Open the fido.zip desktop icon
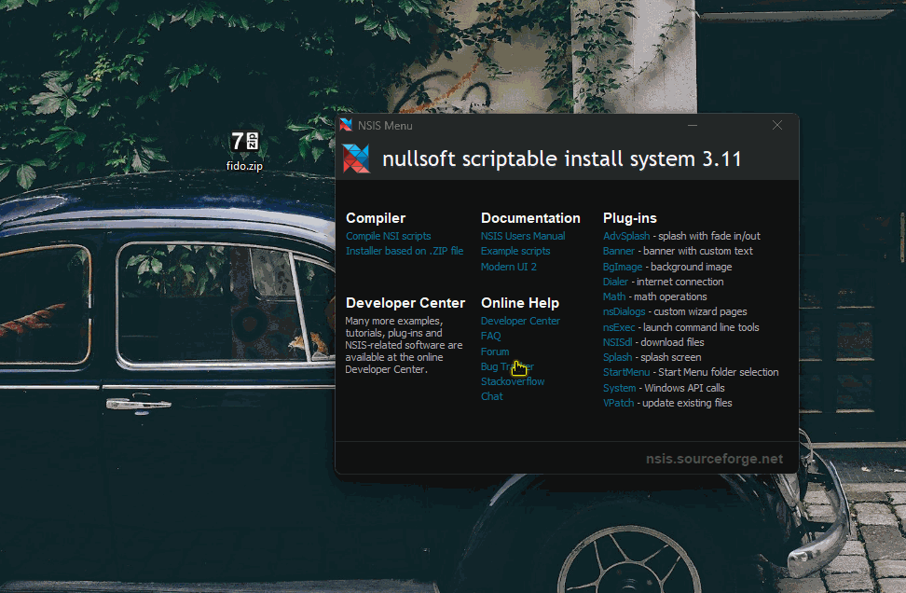The height and width of the screenshot is (593, 906). [x=244, y=150]
